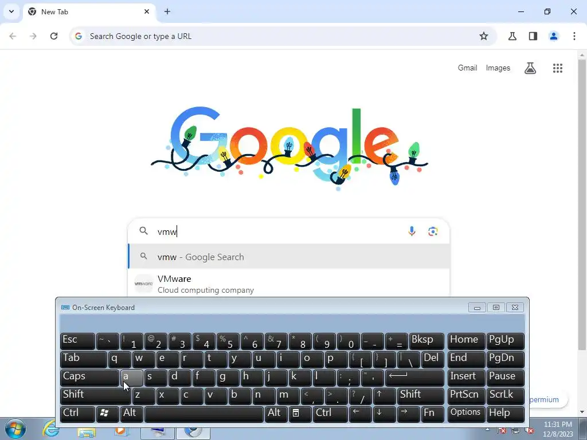The image size is (587, 440).
Task: Open the side panel icon in toolbar
Action: (x=533, y=36)
